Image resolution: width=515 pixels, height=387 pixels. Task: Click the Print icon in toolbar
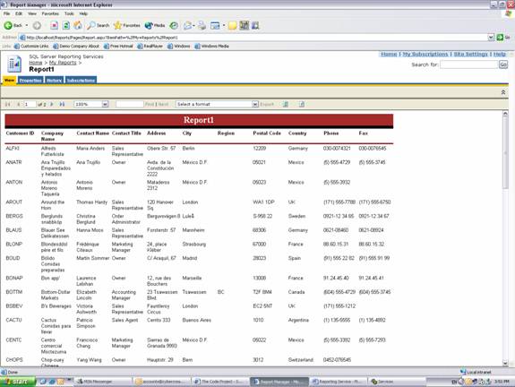(202, 25)
